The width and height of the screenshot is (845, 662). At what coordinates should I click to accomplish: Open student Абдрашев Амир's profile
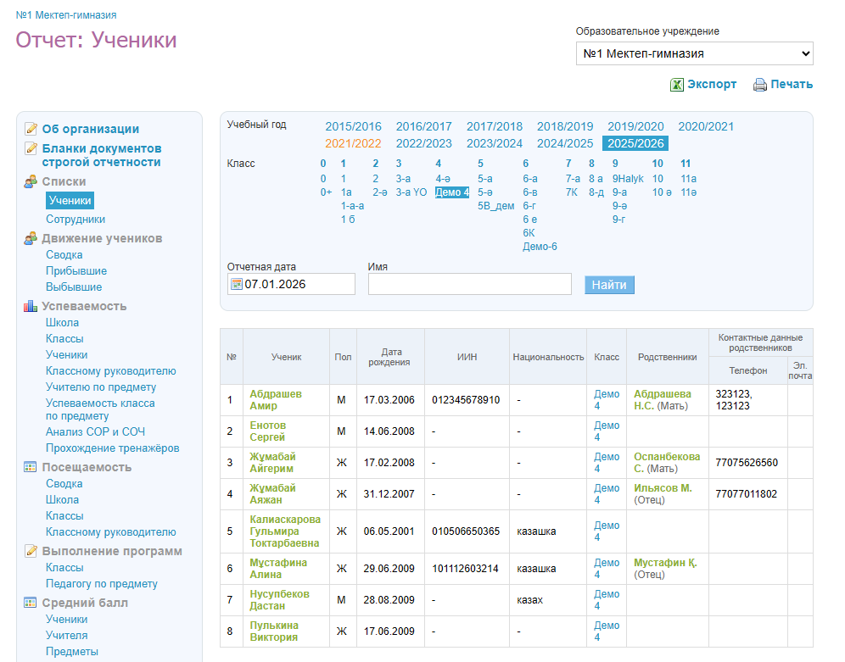276,400
